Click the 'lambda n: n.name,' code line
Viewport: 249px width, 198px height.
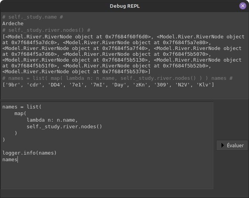click(52, 120)
